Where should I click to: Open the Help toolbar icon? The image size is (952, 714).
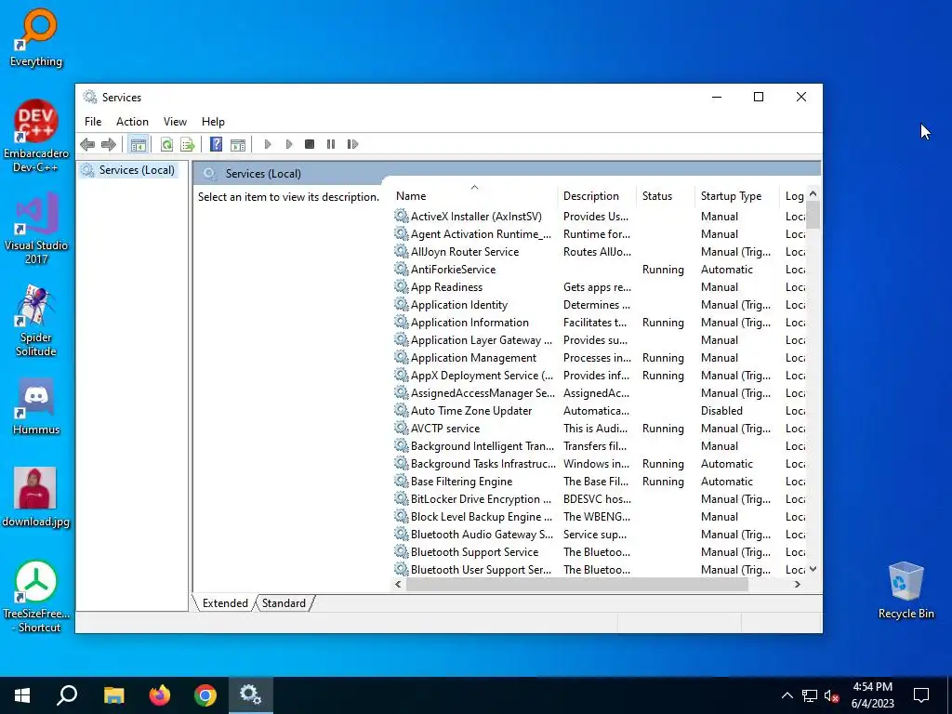click(216, 144)
